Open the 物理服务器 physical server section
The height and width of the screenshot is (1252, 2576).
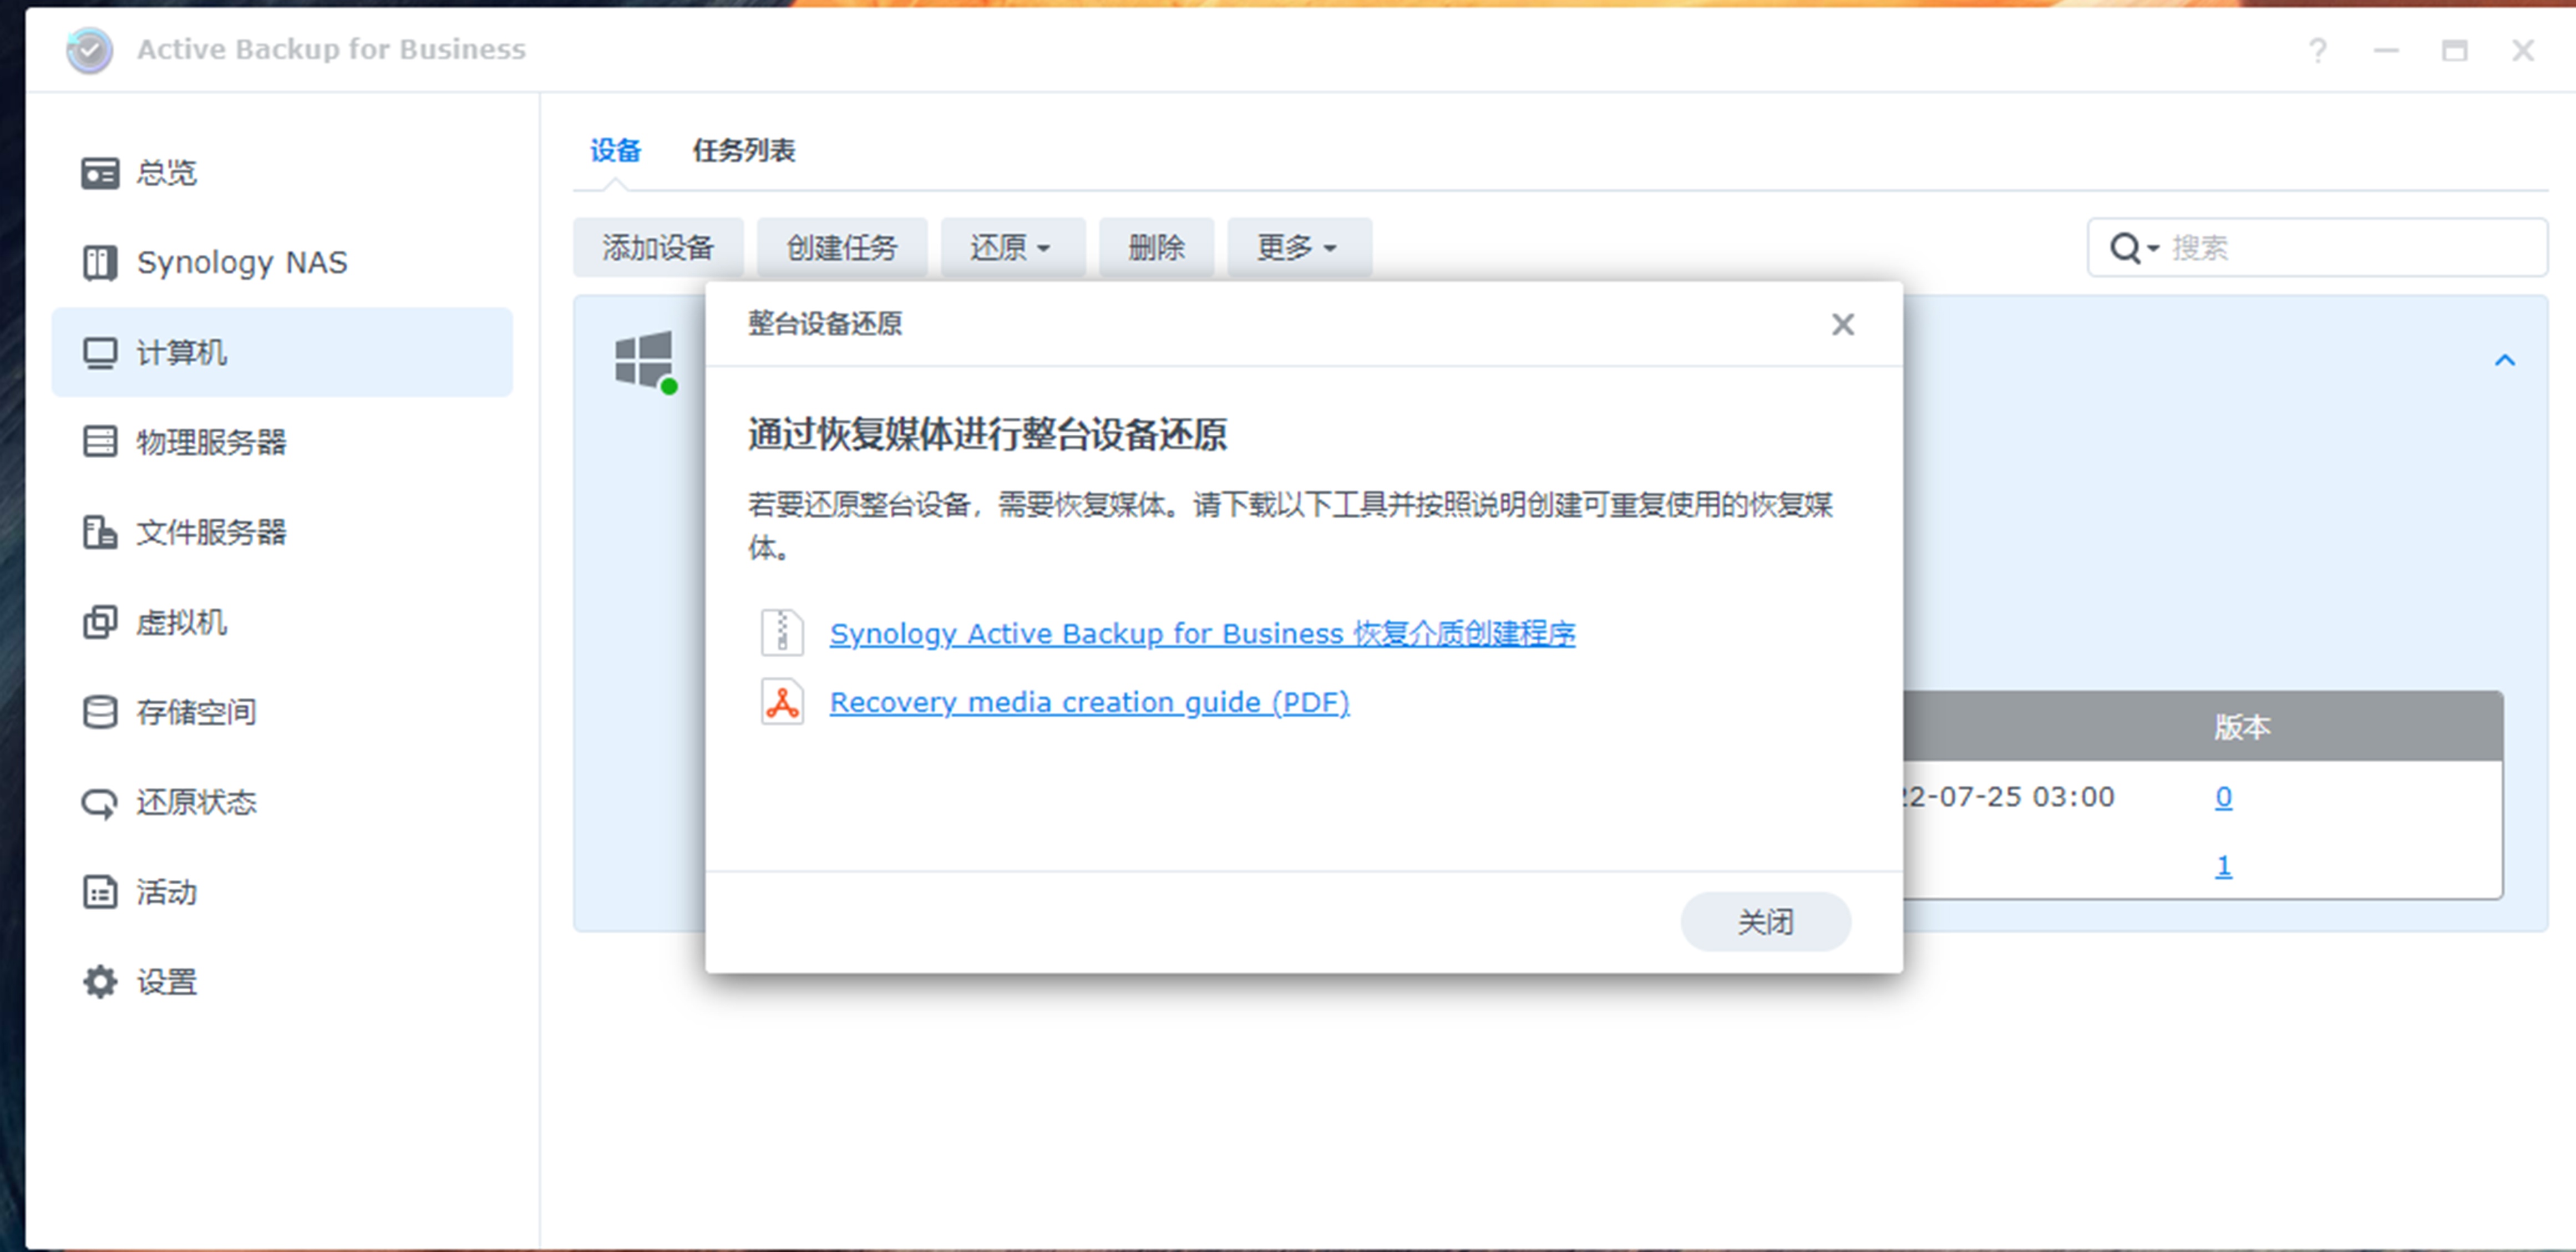tap(211, 442)
